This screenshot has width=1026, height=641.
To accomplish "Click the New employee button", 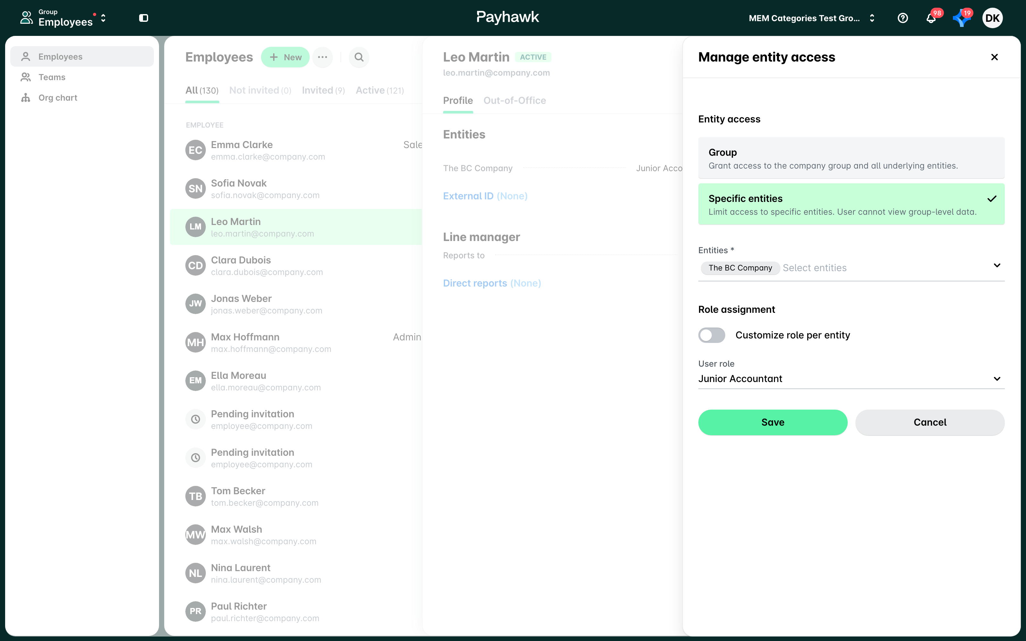I will (285, 57).
